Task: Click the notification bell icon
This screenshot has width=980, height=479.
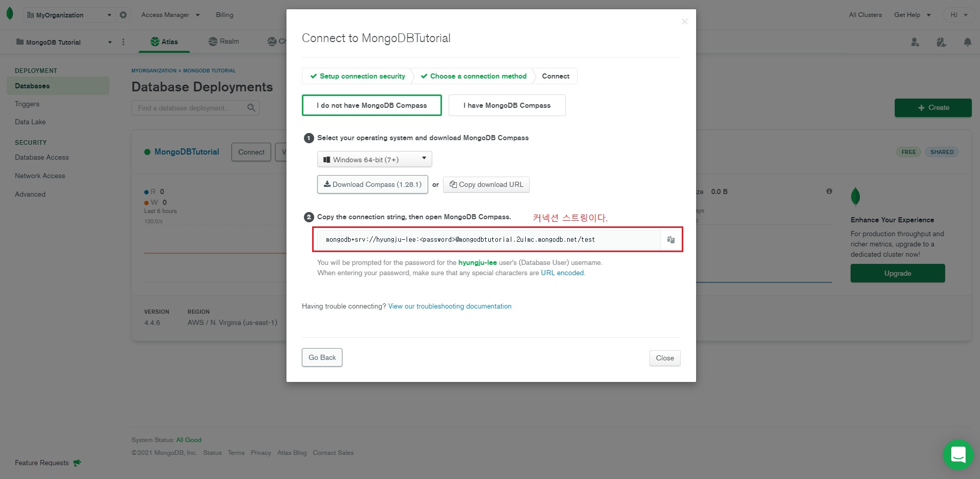Action: tap(967, 42)
